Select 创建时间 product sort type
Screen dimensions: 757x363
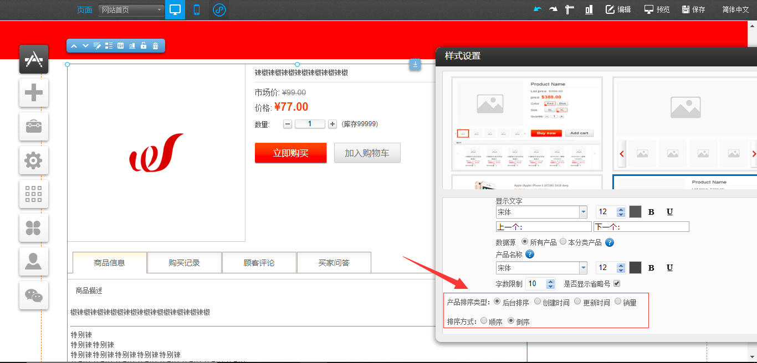(x=538, y=302)
